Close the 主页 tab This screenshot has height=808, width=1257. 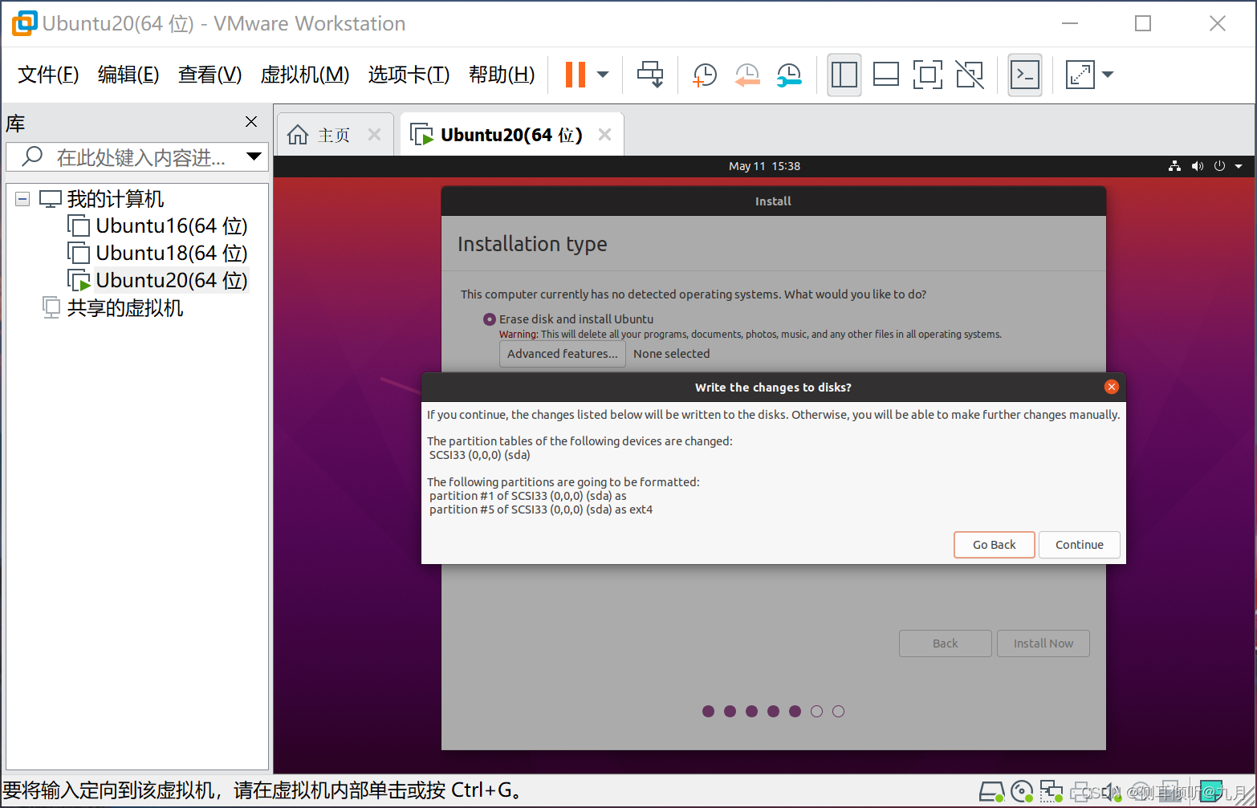374,135
